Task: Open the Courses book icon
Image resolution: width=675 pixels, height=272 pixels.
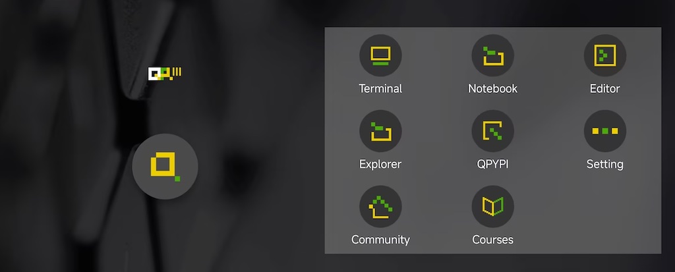Action: pyautogui.click(x=493, y=207)
